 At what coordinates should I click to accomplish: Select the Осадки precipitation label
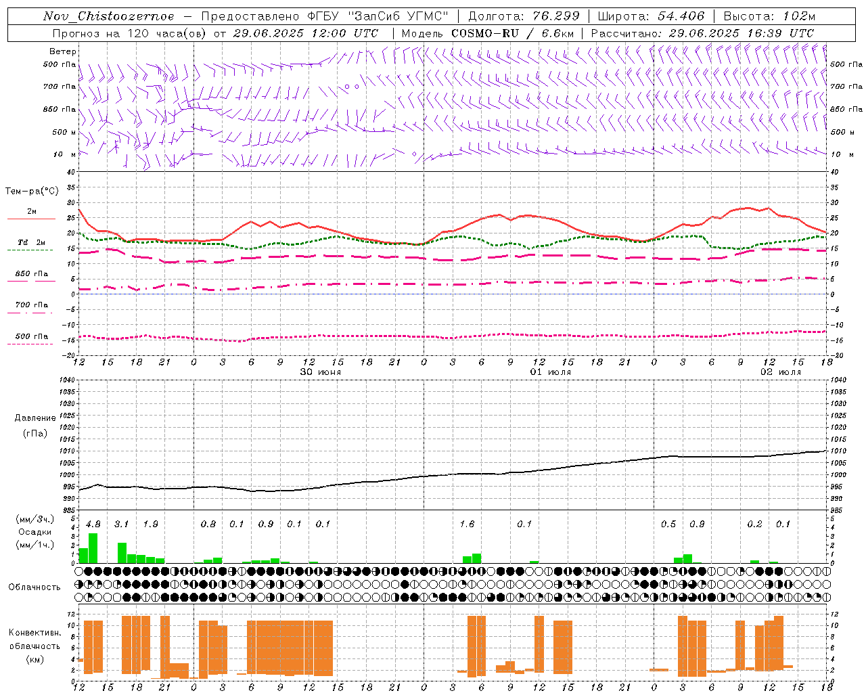pyautogui.click(x=35, y=532)
